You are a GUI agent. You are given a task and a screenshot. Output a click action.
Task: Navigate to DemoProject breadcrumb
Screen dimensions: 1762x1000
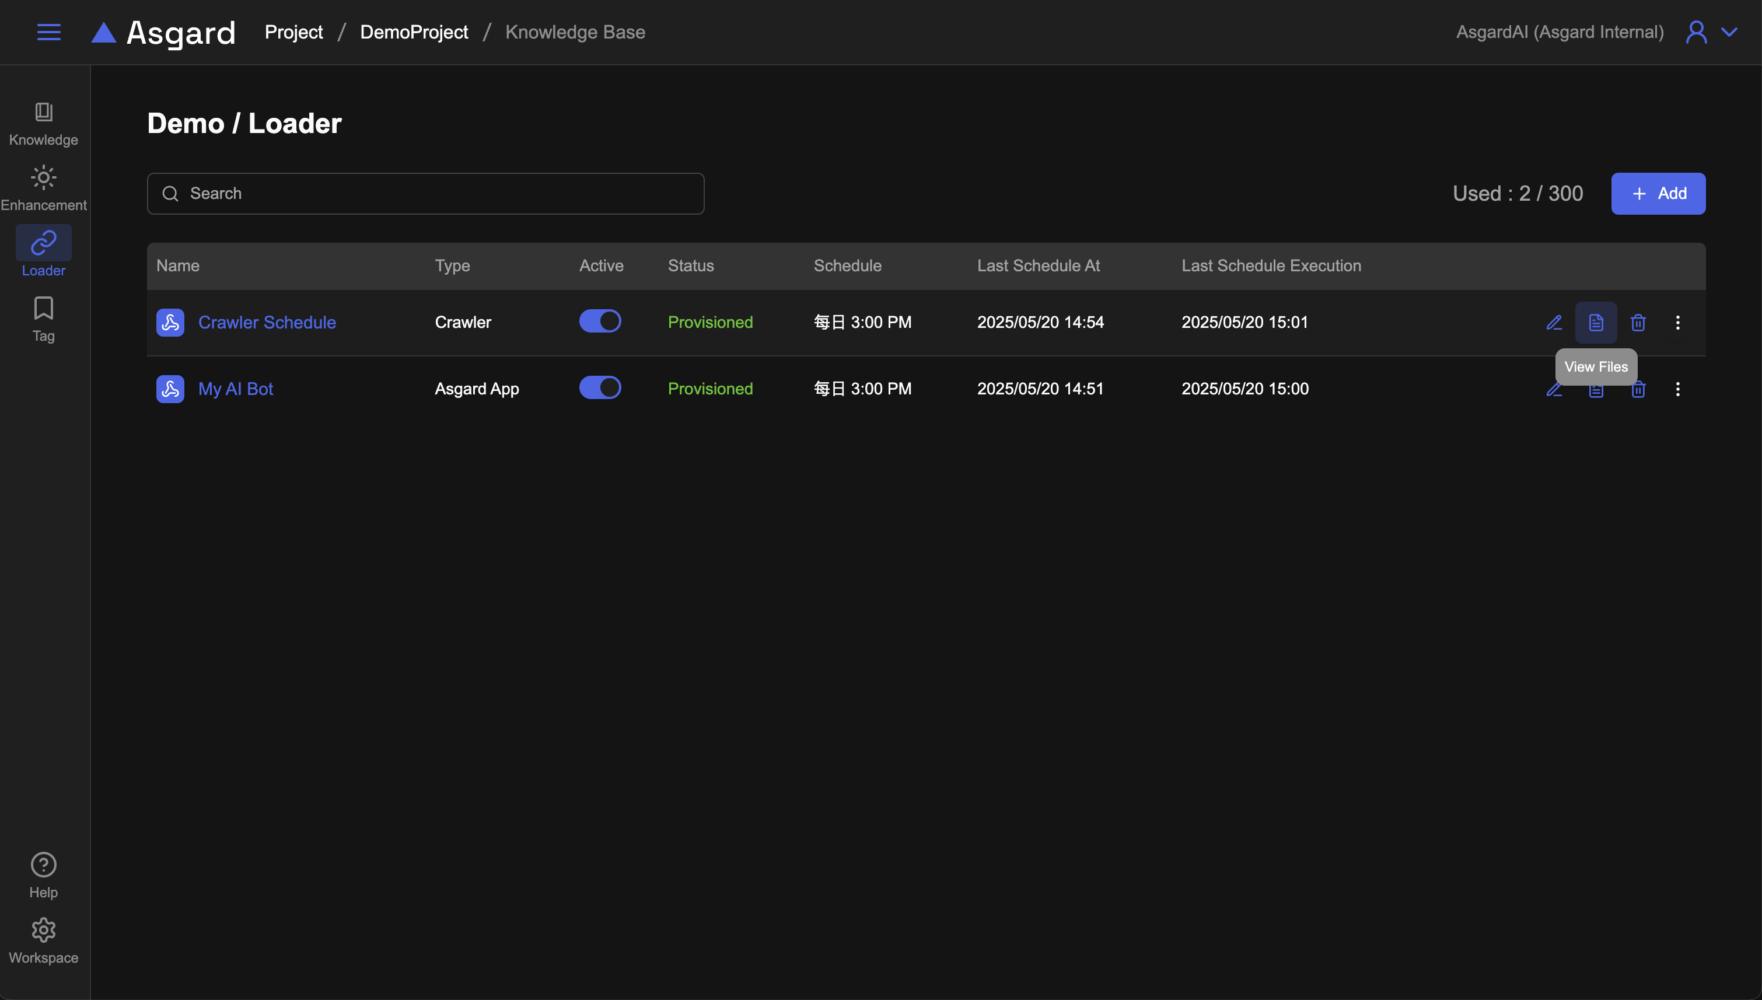[414, 32]
